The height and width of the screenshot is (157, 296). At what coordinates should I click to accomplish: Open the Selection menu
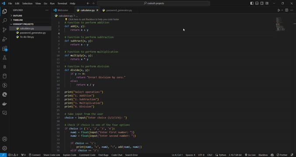27,3
